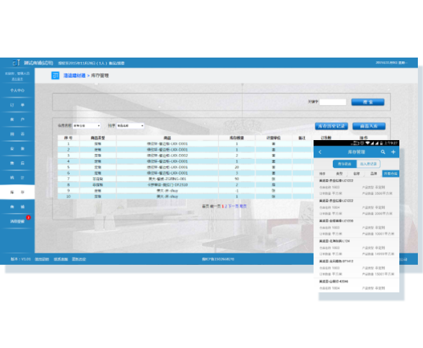The image size is (423, 348).
Task: Click the 商品类型 column header
Action: (98, 138)
